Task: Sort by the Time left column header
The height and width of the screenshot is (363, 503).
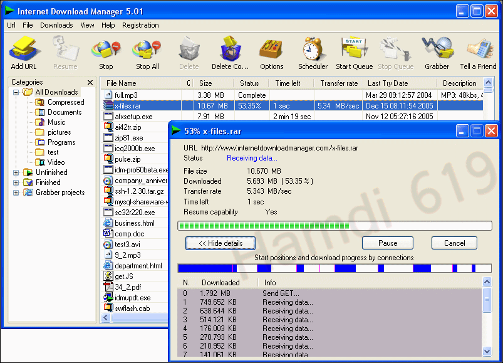Action: click(x=291, y=83)
